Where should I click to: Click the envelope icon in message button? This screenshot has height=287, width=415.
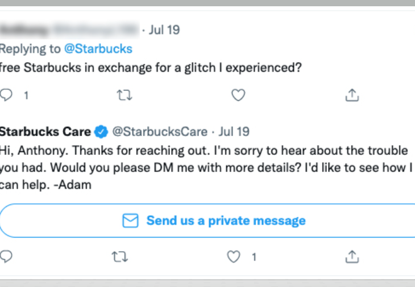[130, 220]
